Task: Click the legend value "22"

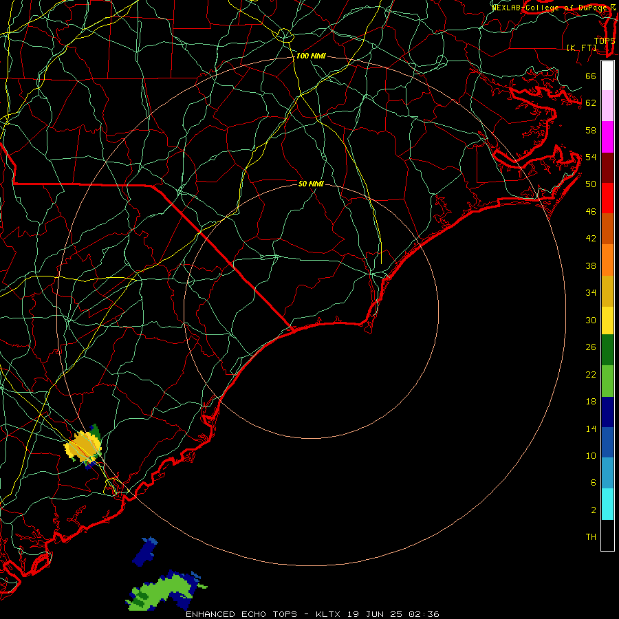Action: point(591,374)
